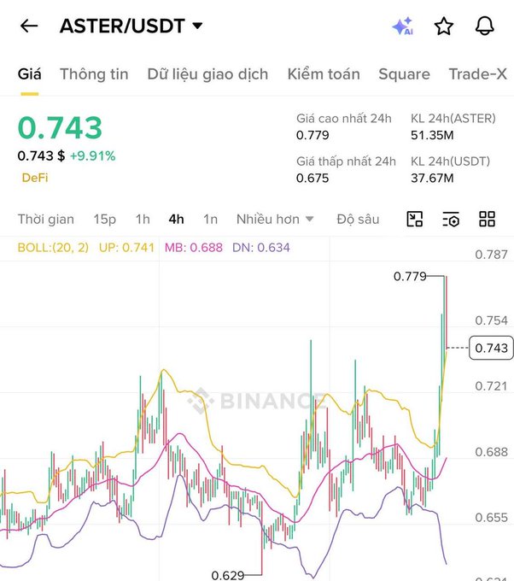Open chart indicator settings icon

point(451,219)
